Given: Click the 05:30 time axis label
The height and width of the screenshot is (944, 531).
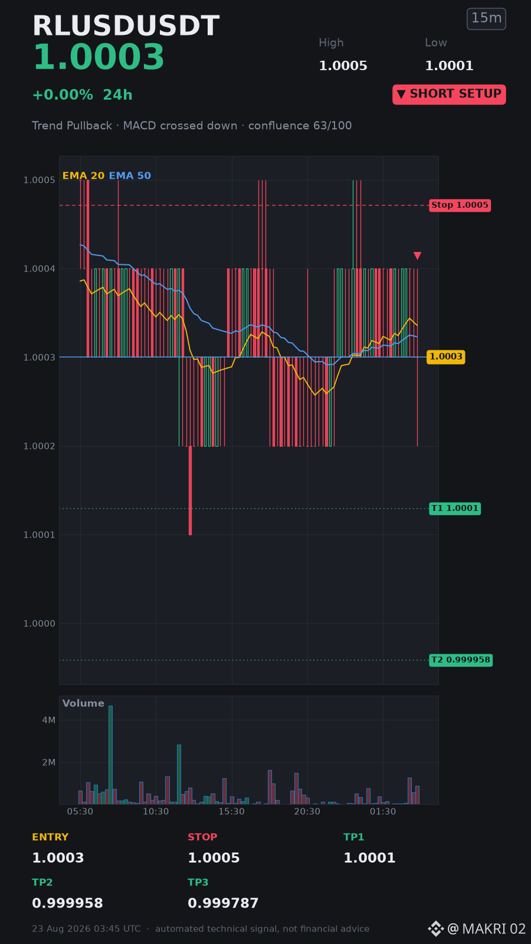Looking at the screenshot, I should point(80,812).
